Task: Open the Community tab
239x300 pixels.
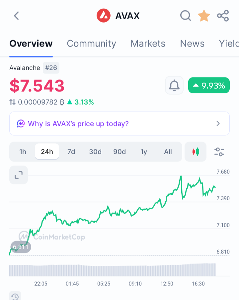Action: 91,44
